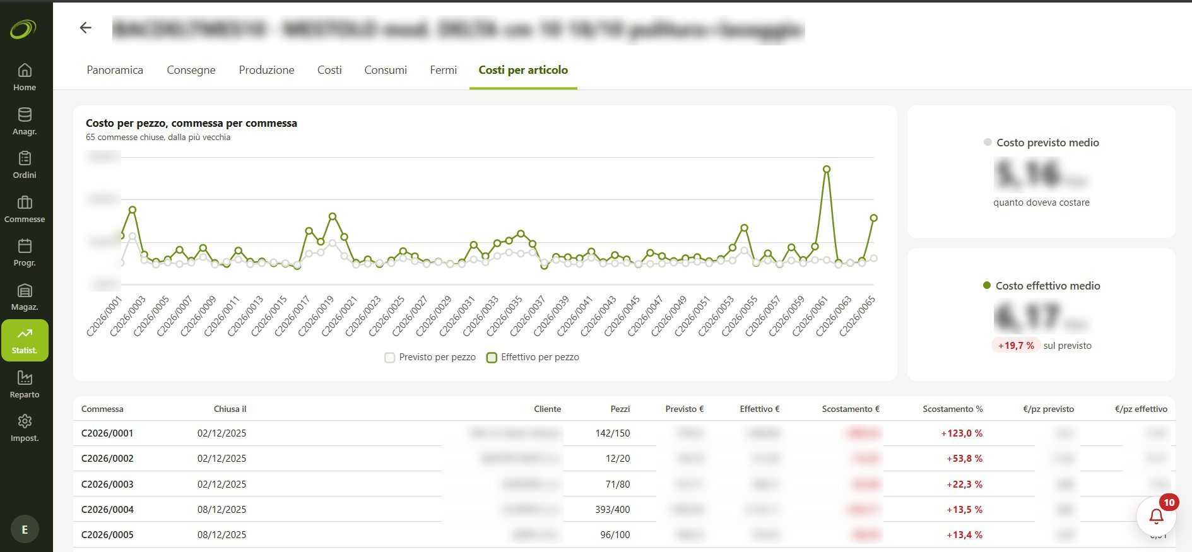
Task: Open order row C2026/0002
Action: (624, 459)
